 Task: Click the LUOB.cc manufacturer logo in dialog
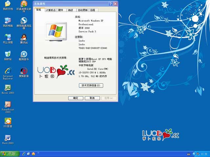[x=56, y=72]
